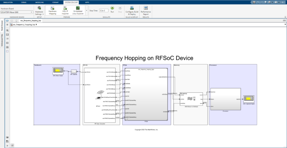The height and width of the screenshot is (148, 287).
Task: Add an annotation from the palette
Action: point(7,43)
